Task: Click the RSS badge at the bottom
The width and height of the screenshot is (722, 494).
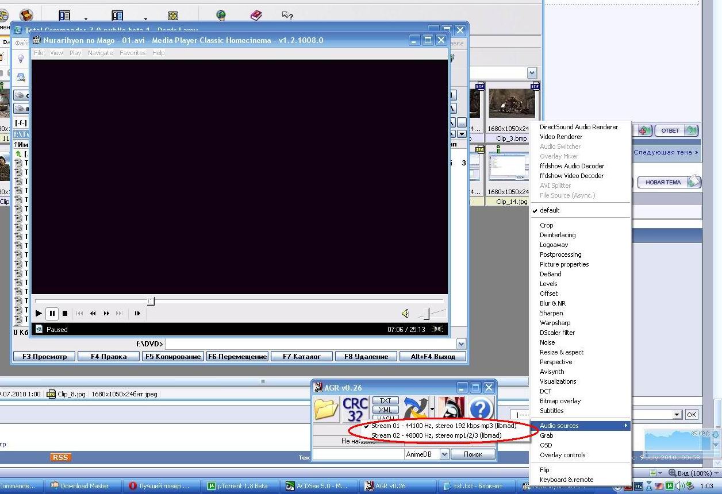Action: tap(60, 457)
